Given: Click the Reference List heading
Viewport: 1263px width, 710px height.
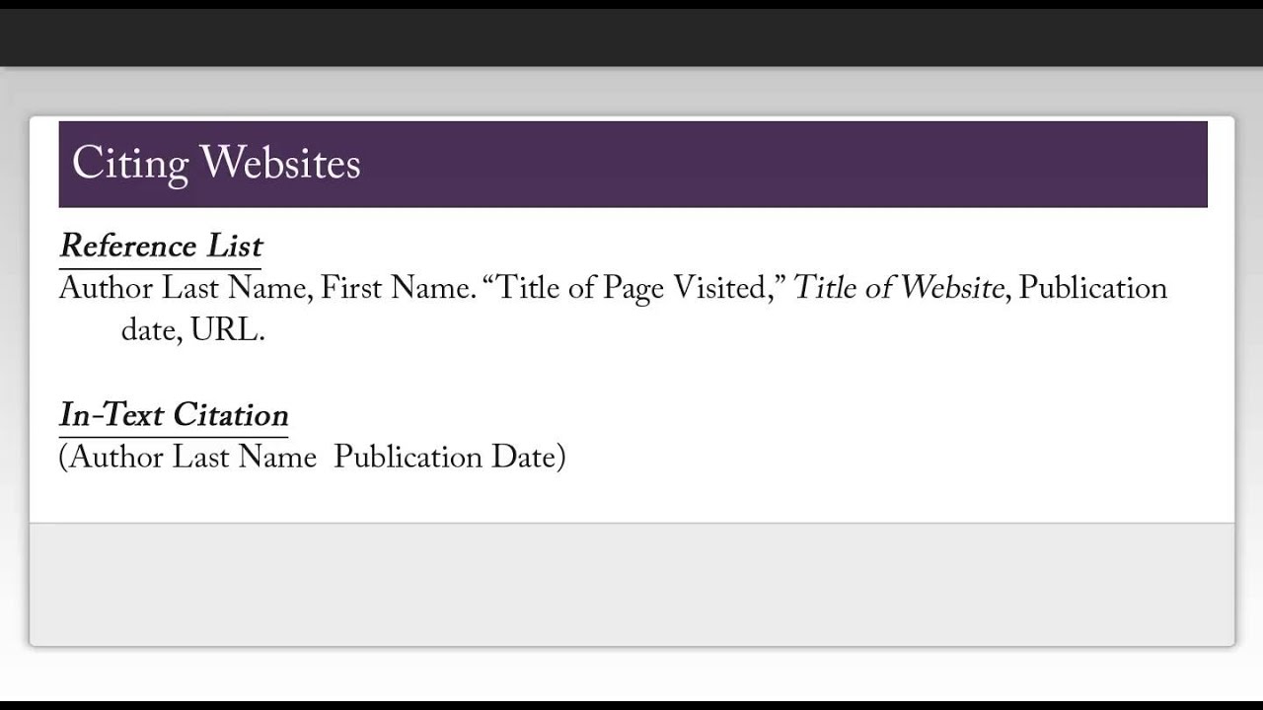Looking at the screenshot, I should pos(161,246).
